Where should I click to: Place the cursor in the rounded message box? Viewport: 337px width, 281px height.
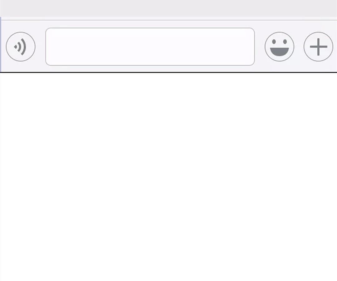click(x=150, y=47)
